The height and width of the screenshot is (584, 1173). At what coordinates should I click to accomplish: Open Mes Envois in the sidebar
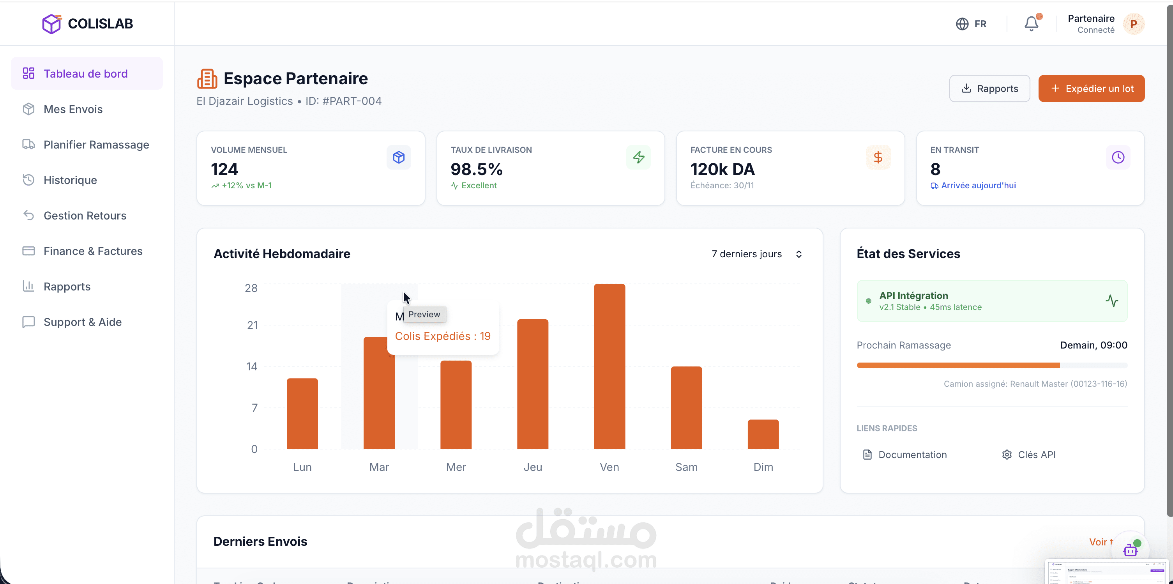(x=73, y=109)
